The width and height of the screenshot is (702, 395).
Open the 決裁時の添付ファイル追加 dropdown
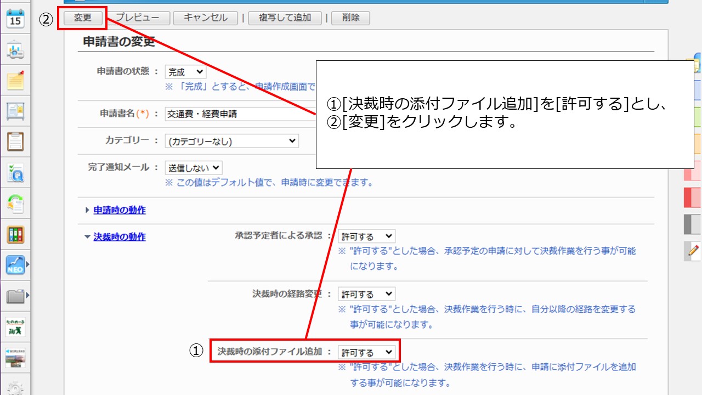click(x=366, y=352)
